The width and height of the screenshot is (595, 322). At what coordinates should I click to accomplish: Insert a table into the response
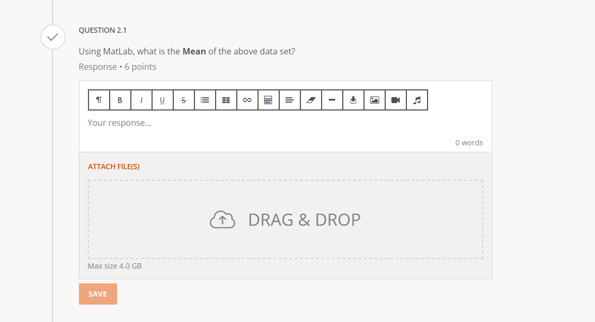tap(226, 100)
